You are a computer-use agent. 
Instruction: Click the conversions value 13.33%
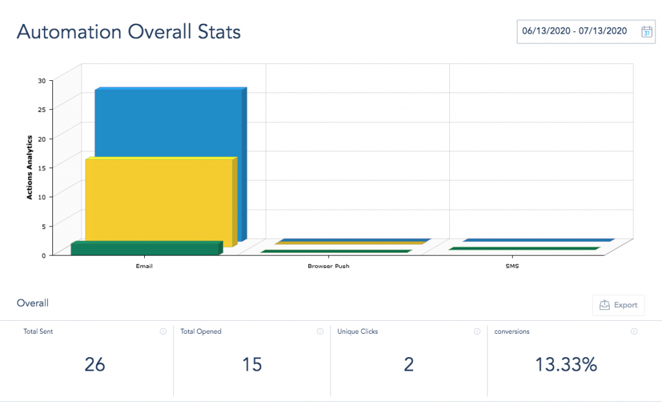pos(566,364)
